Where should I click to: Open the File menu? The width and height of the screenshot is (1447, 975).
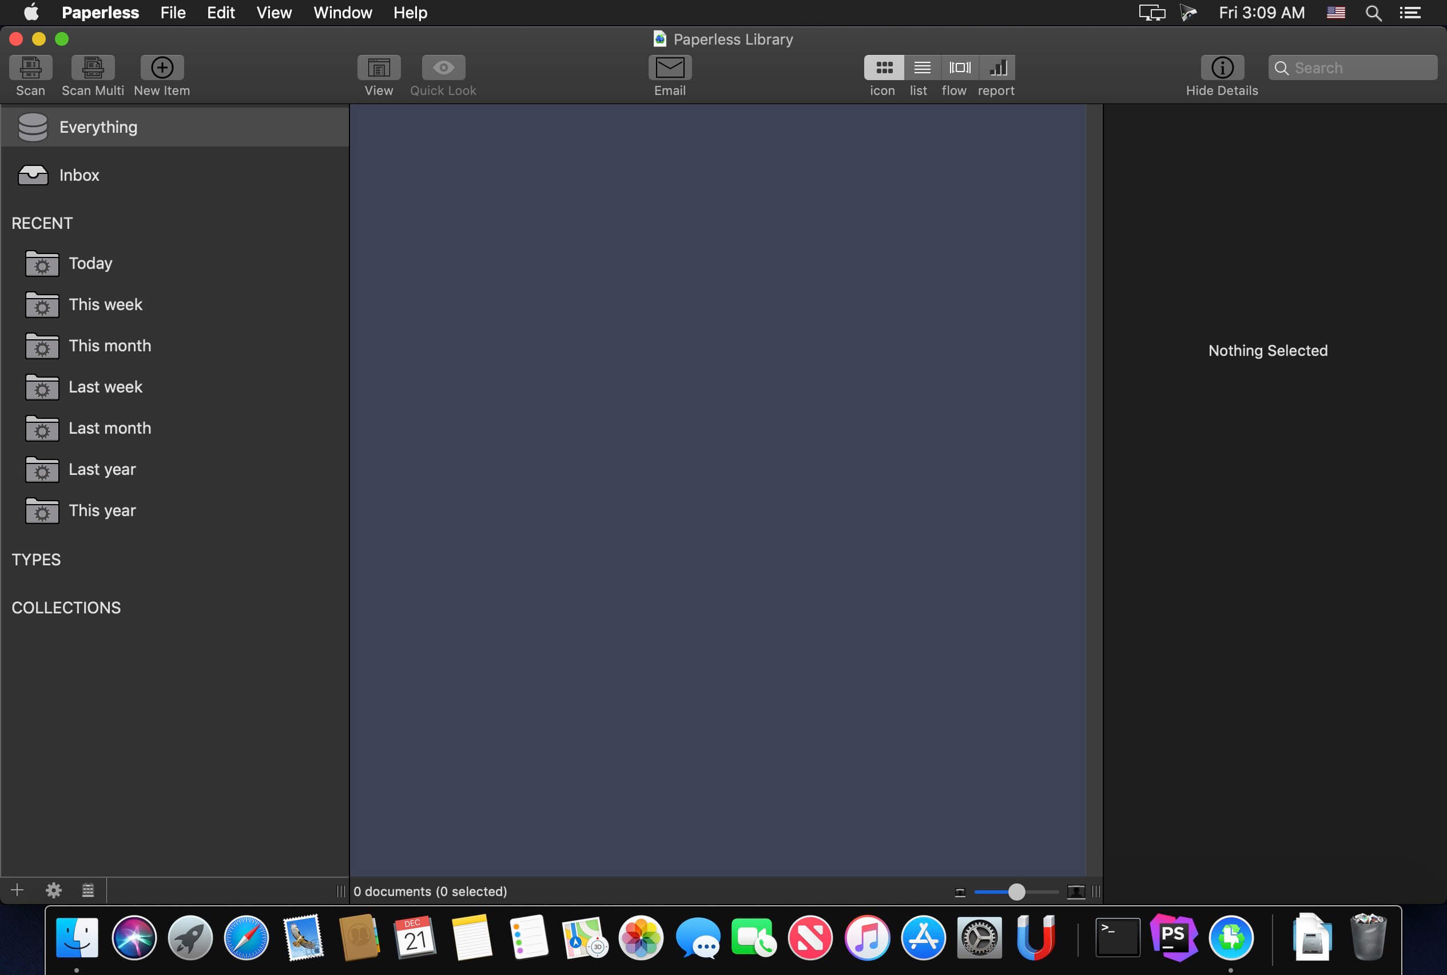tap(173, 13)
